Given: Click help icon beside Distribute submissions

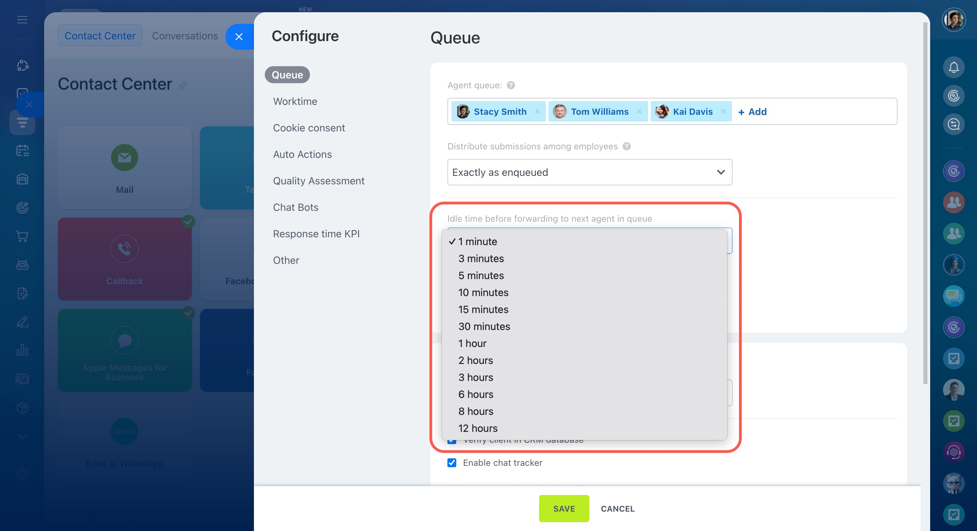Looking at the screenshot, I should click(627, 146).
